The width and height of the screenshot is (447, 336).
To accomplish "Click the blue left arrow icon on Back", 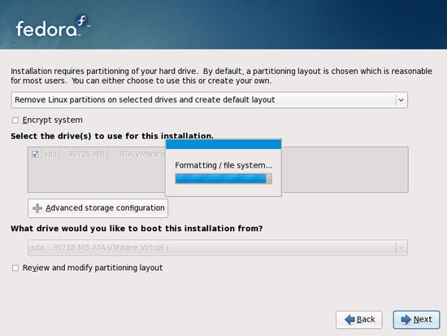I will point(349,320).
